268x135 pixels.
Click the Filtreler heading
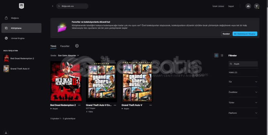[x=232, y=55]
